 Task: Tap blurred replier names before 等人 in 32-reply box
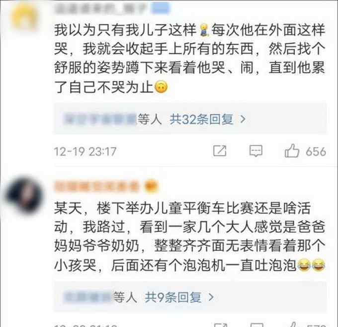point(100,119)
